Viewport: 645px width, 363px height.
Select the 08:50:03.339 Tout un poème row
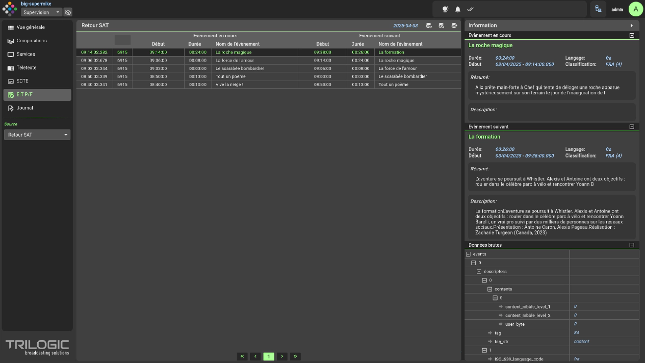coord(268,76)
